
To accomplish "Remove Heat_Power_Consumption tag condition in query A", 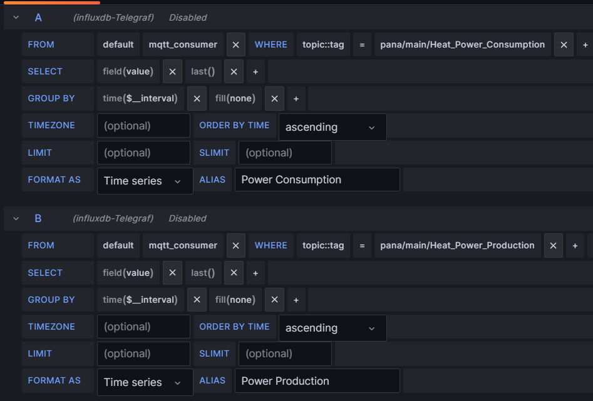I will 564,44.
